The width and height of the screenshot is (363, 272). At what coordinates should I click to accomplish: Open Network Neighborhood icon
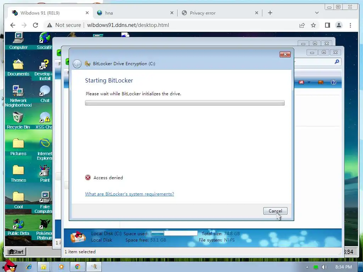pos(18,96)
